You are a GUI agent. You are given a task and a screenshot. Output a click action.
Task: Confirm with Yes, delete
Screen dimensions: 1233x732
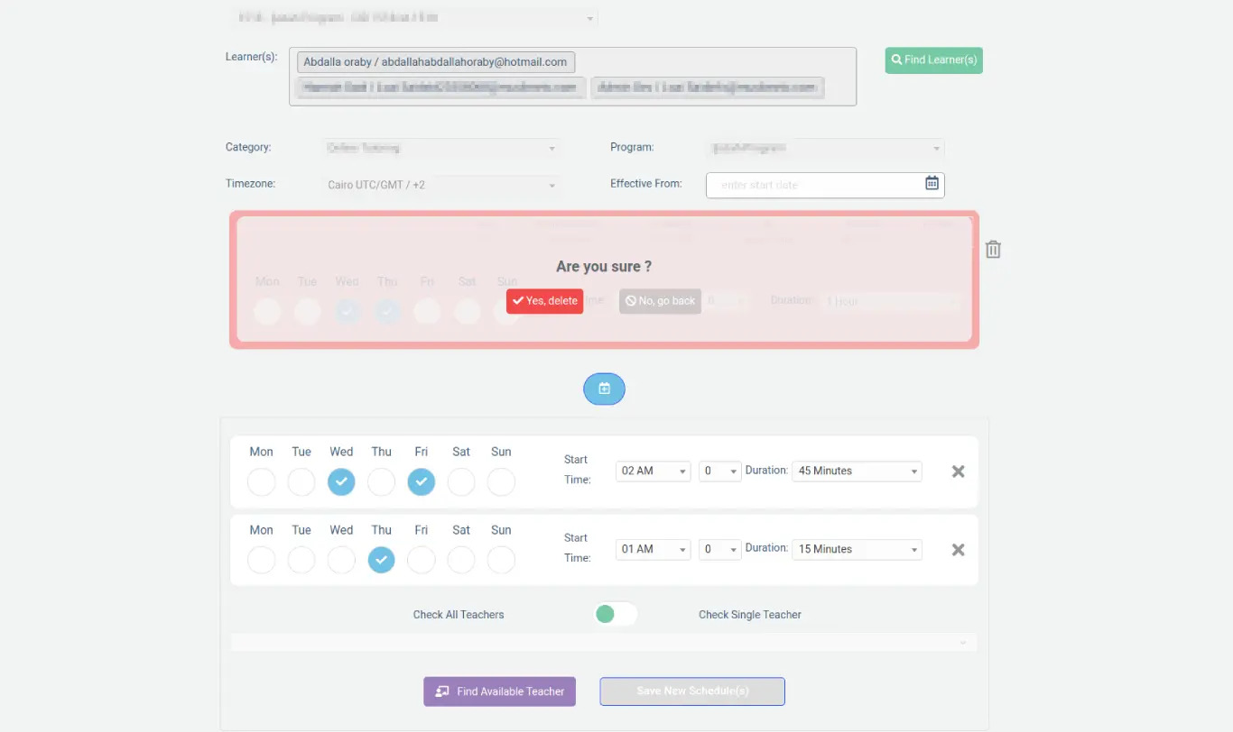[x=544, y=301]
